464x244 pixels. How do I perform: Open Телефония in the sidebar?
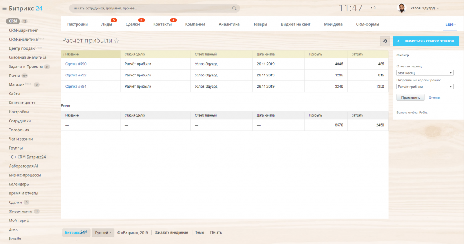(19, 130)
